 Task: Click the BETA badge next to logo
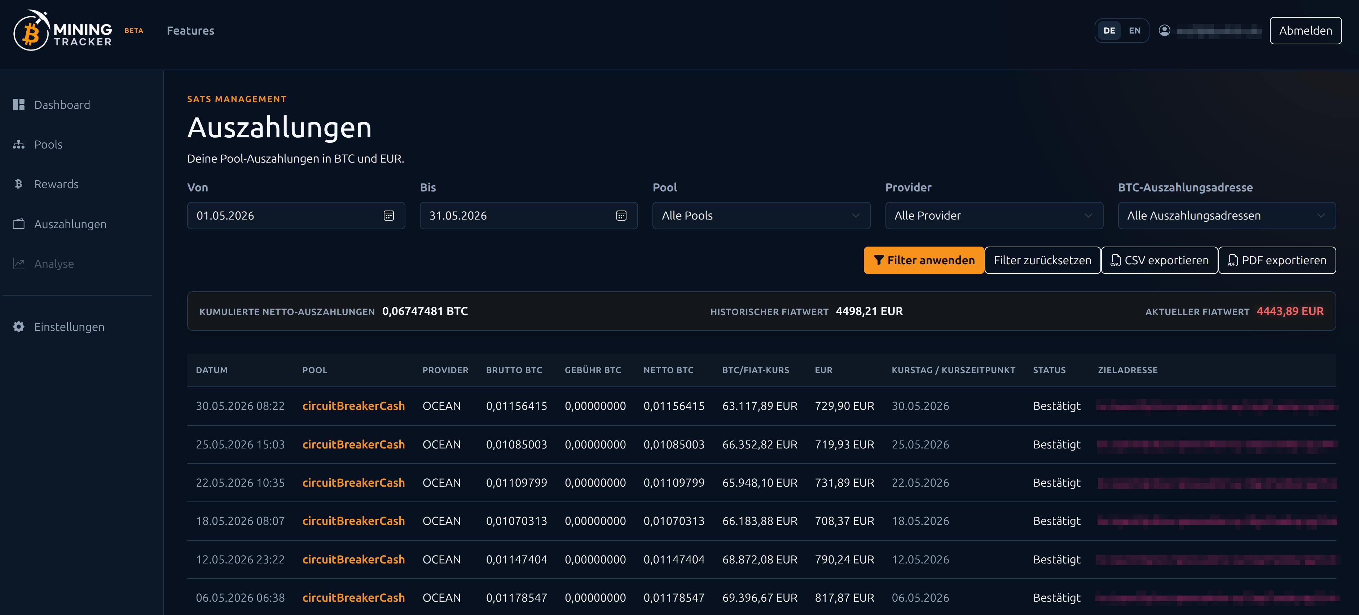(133, 31)
